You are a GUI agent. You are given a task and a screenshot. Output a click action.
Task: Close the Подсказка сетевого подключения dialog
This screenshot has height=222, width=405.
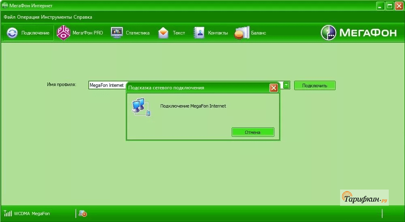point(274,88)
